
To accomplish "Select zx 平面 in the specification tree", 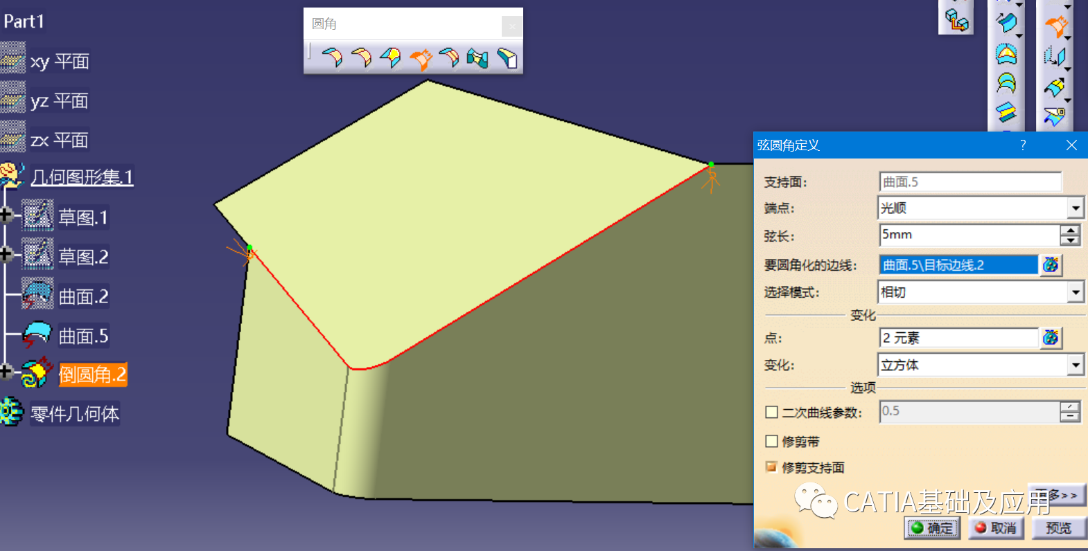I will pos(60,141).
